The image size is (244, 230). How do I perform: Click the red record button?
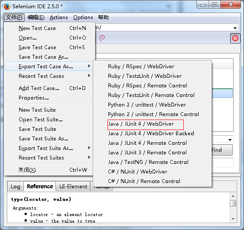click(235, 38)
